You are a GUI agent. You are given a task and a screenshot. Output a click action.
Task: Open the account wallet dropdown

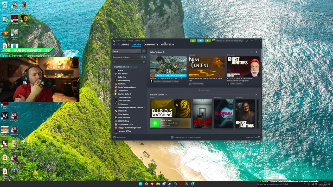pos(228,41)
